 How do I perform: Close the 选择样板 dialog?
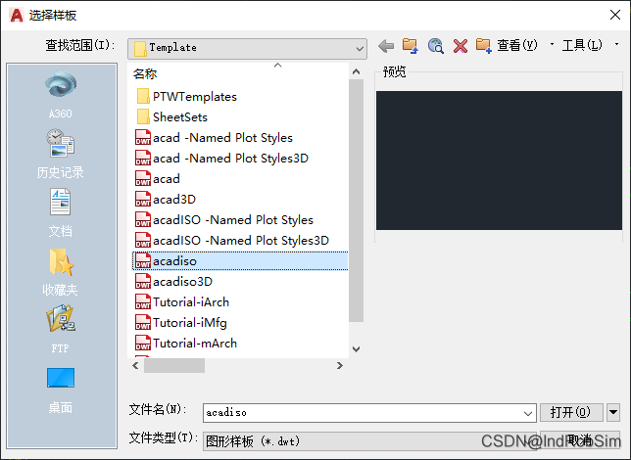[615, 16]
